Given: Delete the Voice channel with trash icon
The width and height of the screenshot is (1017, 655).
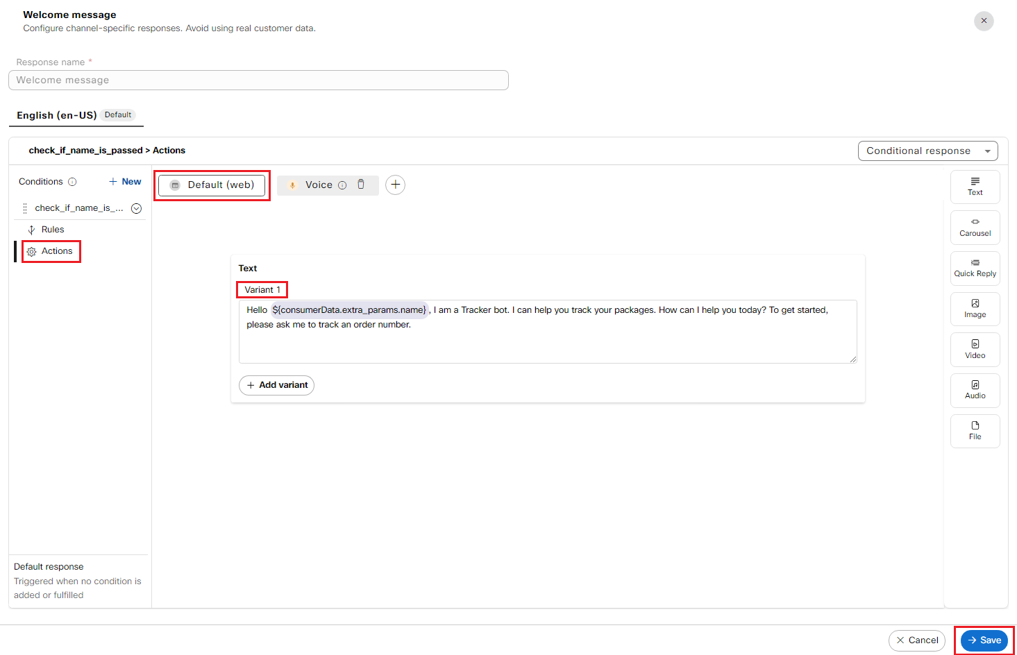Looking at the screenshot, I should point(361,185).
